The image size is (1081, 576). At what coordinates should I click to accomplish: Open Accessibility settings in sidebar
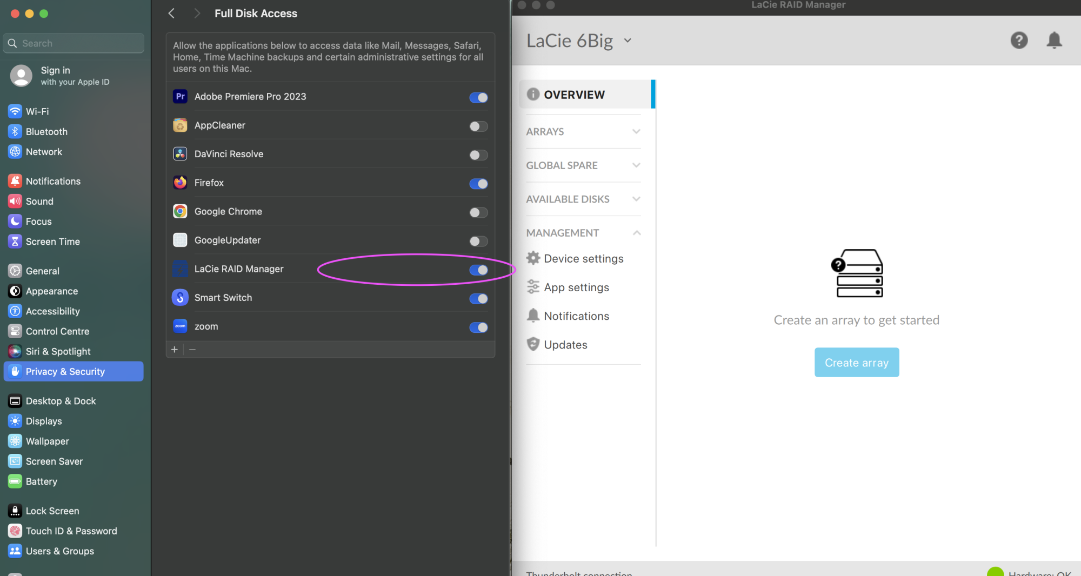pyautogui.click(x=74, y=311)
